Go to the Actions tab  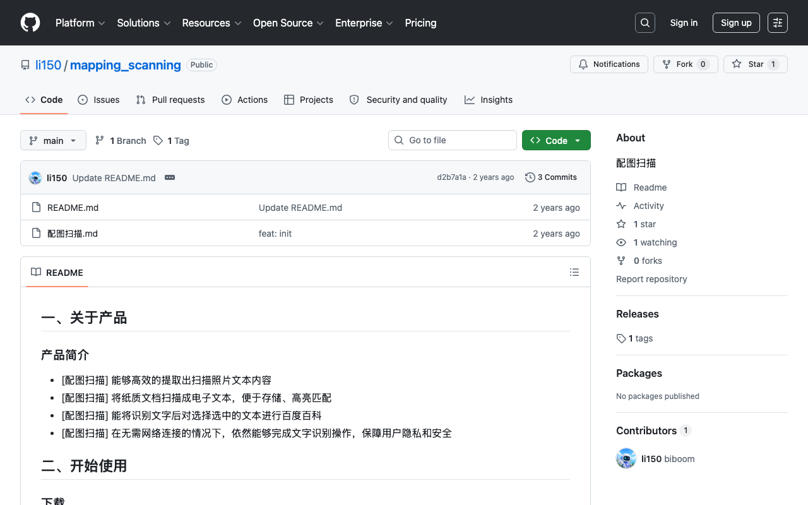pos(245,100)
